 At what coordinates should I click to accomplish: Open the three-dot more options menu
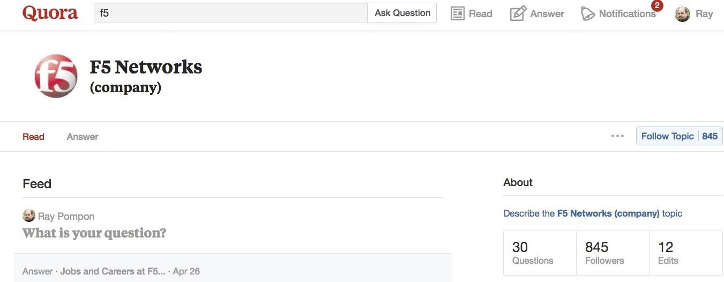click(617, 136)
